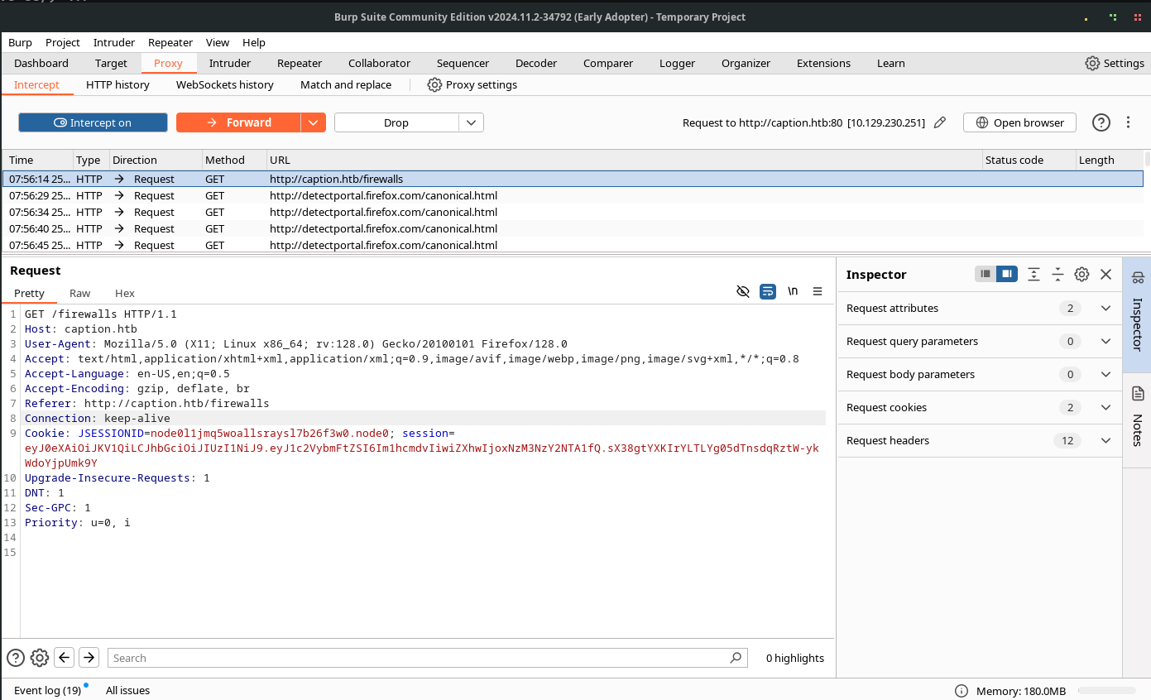Open the HTTP history sub-tab
The image size is (1151, 700).
pos(117,84)
